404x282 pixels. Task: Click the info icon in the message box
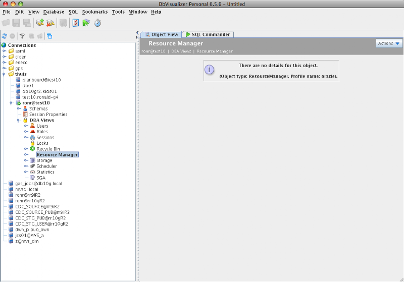(x=209, y=70)
